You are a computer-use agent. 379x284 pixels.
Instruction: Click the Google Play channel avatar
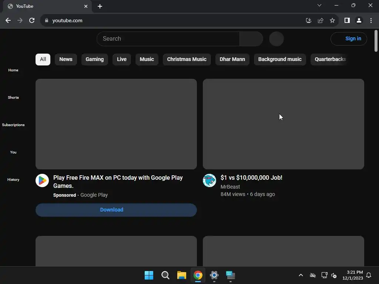click(42, 180)
